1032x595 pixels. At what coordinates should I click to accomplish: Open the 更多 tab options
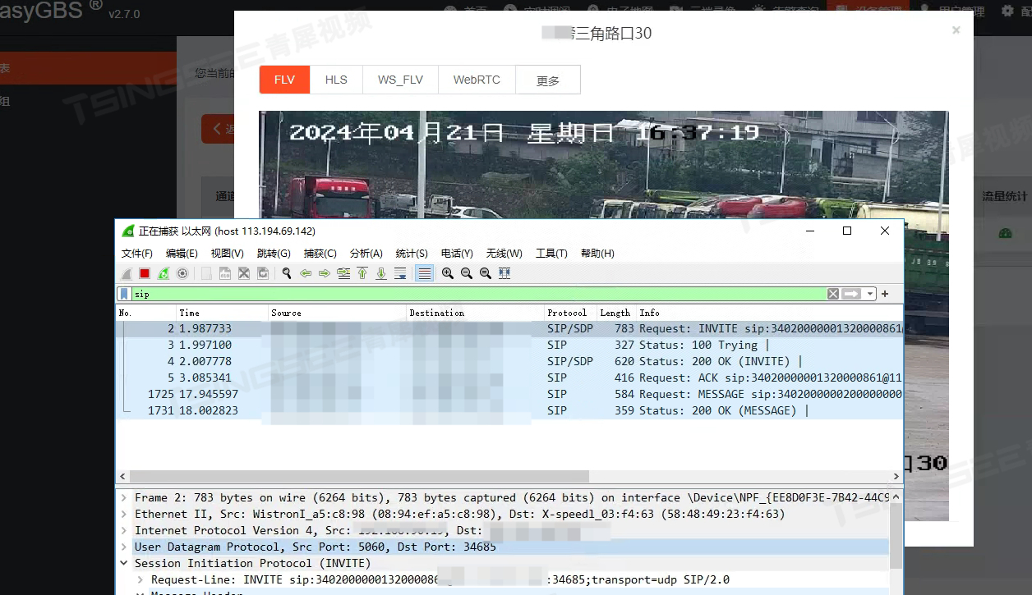[x=548, y=80]
